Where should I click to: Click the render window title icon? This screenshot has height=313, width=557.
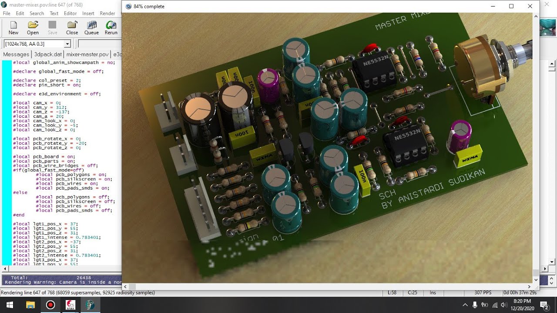click(x=128, y=7)
